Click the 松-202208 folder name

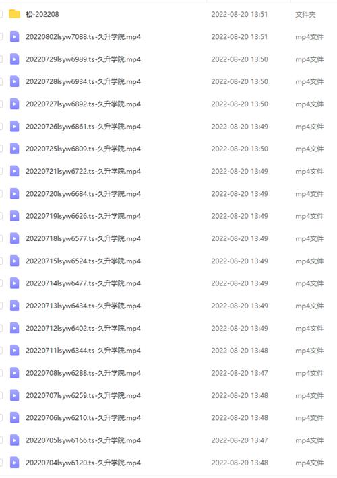[x=42, y=14]
